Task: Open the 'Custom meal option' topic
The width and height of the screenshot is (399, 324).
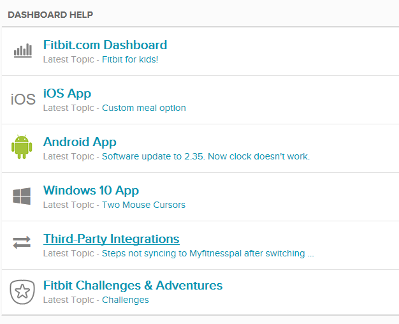Action: coord(144,108)
